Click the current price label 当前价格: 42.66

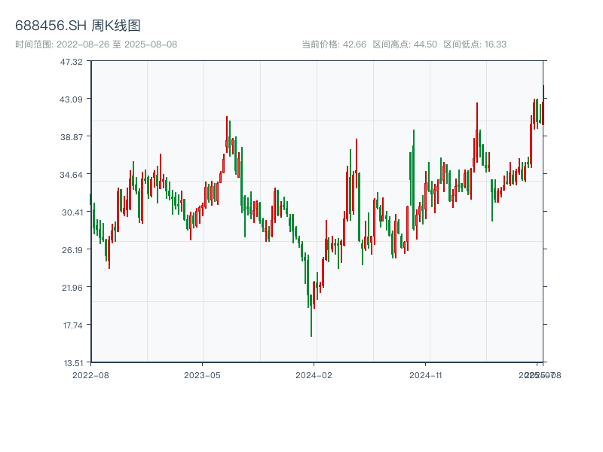pyautogui.click(x=334, y=44)
